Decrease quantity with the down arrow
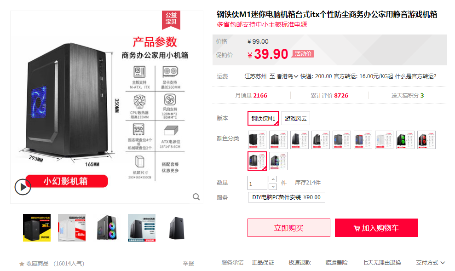The height and width of the screenshot is (271, 455). pos(273,187)
